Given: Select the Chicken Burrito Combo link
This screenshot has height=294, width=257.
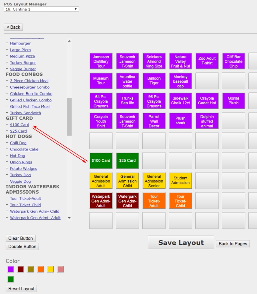Looking at the screenshot, I should (31, 94).
